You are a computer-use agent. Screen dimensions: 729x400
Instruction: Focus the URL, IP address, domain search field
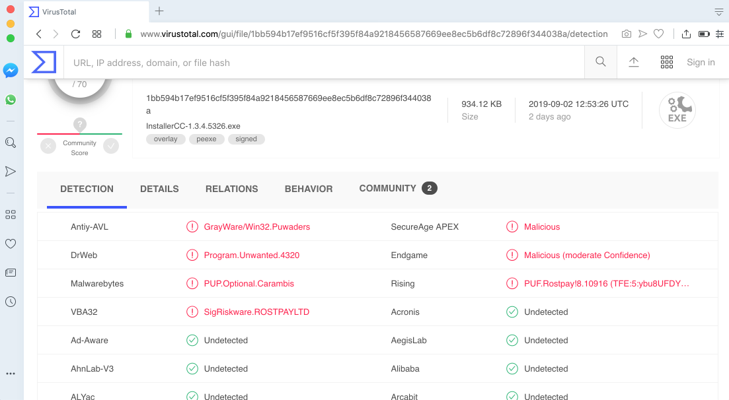pos(324,62)
